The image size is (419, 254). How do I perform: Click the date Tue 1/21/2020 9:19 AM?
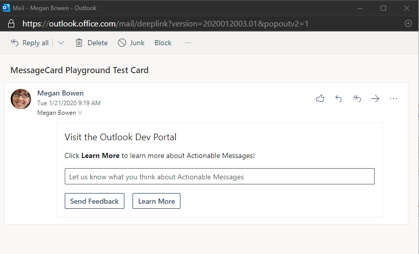pos(69,103)
